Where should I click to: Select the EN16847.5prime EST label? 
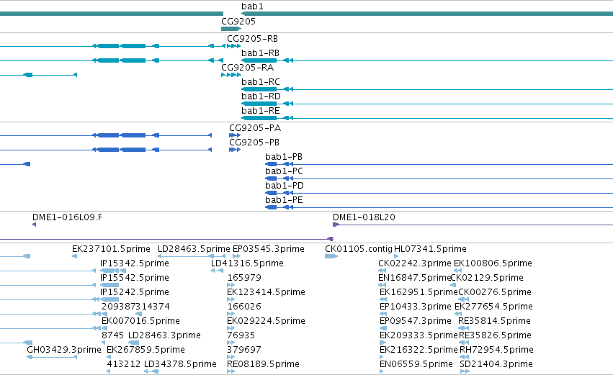coord(414,278)
